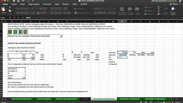Open the Data tab
This screenshot has height=103, width=183.
[x=57, y=4]
